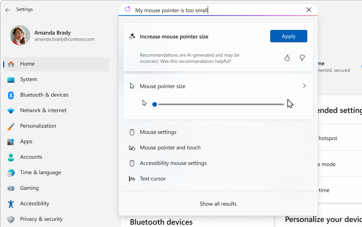
Task: Click the Copilot sparkle icon in search
Action: 128,9
